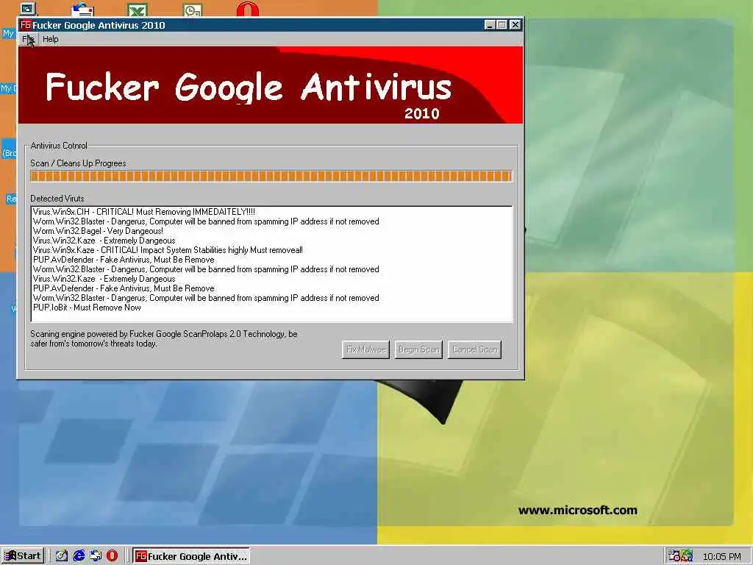Launch Internet Explorer from quick launch
The width and height of the screenshot is (753, 565).
tap(79, 556)
